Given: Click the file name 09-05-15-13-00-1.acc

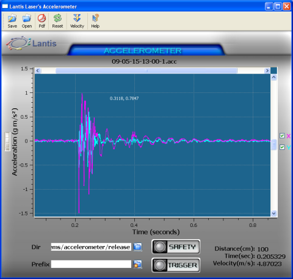Looking at the screenshot, I should pyautogui.click(x=144, y=61).
